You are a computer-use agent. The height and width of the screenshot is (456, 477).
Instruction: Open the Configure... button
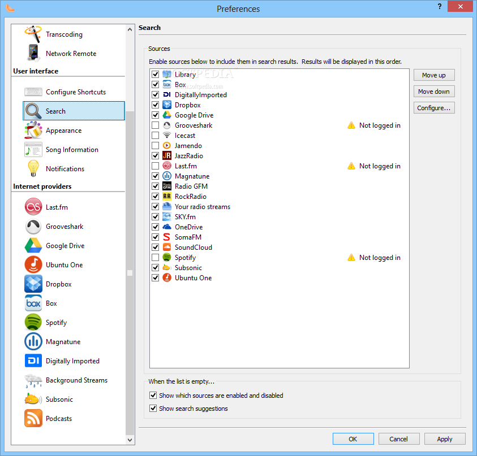[x=434, y=108]
